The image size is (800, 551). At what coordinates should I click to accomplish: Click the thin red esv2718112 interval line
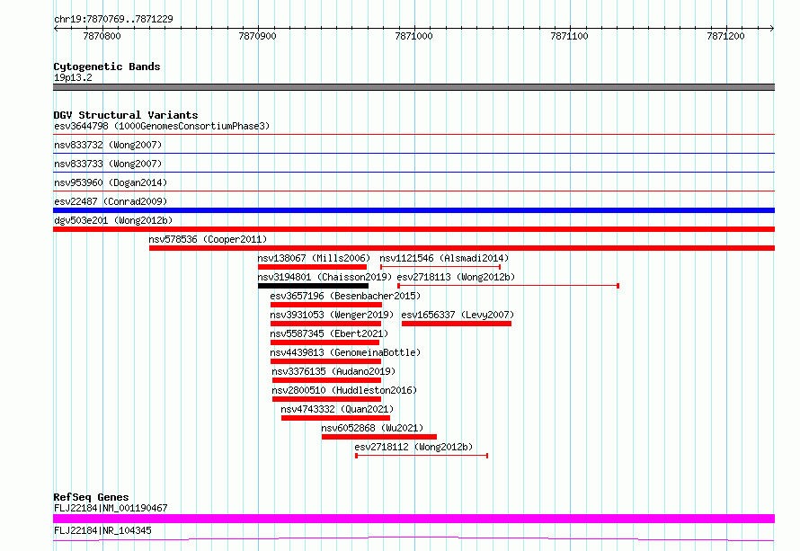point(422,456)
